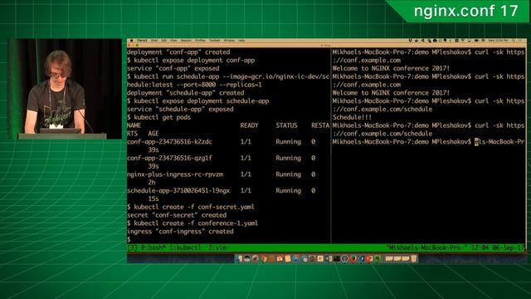Click Running status of nginx-plus-ingress-rc-rpvzm
This screenshot has width=531, height=299.
(288, 174)
